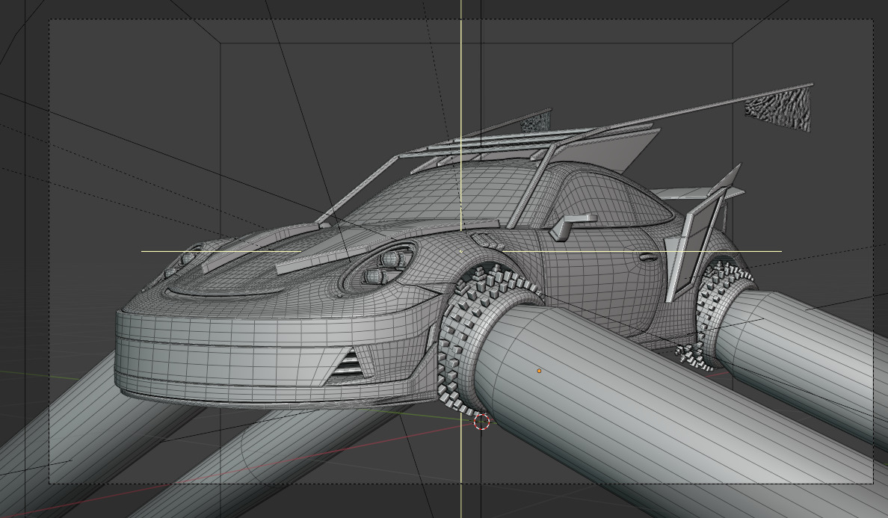Viewport: 888px width, 518px height.
Task: Select the car door handle
Action: tap(649, 258)
